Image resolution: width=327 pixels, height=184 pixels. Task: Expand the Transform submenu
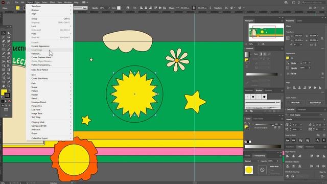[x=49, y=6]
